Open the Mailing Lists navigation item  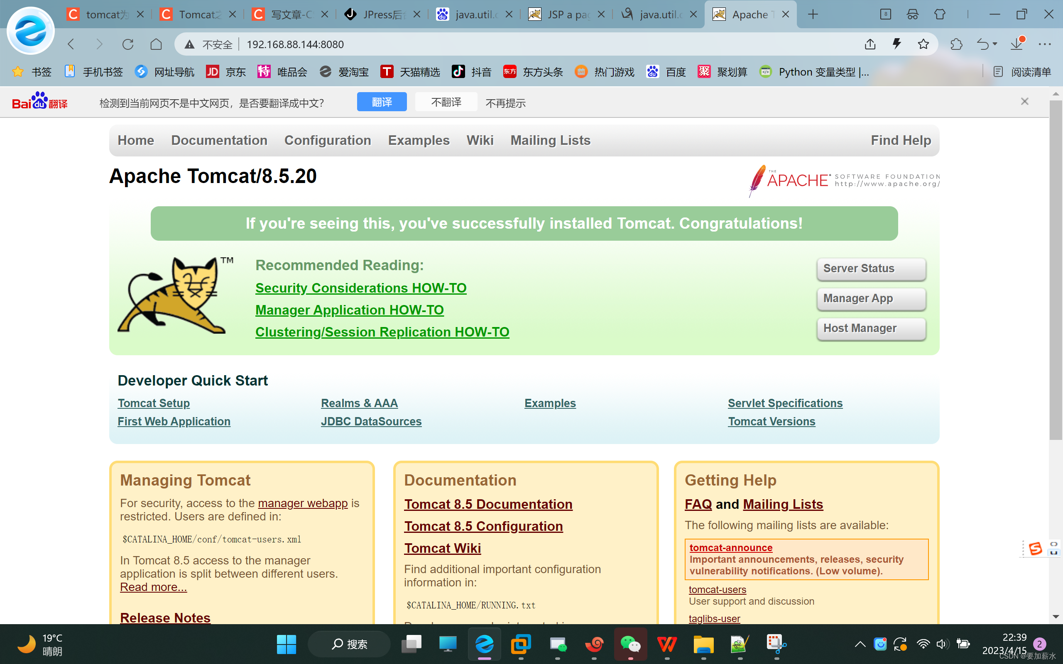pyautogui.click(x=550, y=140)
